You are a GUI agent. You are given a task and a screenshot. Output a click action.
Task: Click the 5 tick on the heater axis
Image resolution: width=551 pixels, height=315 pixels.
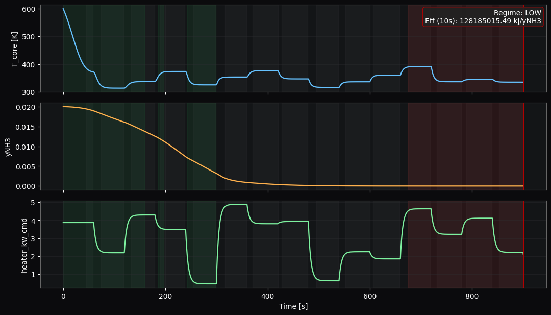click(x=34, y=203)
